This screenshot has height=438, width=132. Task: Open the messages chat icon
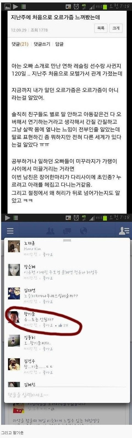click(67, 231)
